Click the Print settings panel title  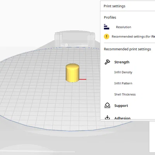click(114, 6)
